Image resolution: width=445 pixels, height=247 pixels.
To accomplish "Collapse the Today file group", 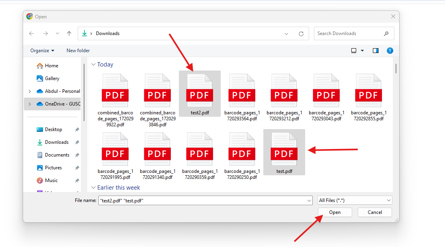I will (x=93, y=65).
